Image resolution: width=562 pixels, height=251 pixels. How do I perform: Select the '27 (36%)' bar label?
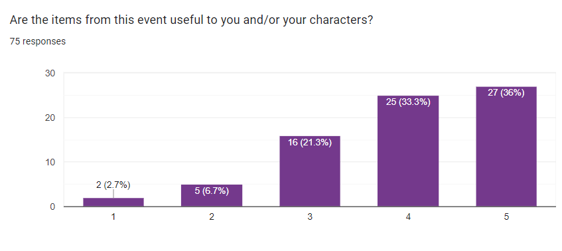point(506,93)
